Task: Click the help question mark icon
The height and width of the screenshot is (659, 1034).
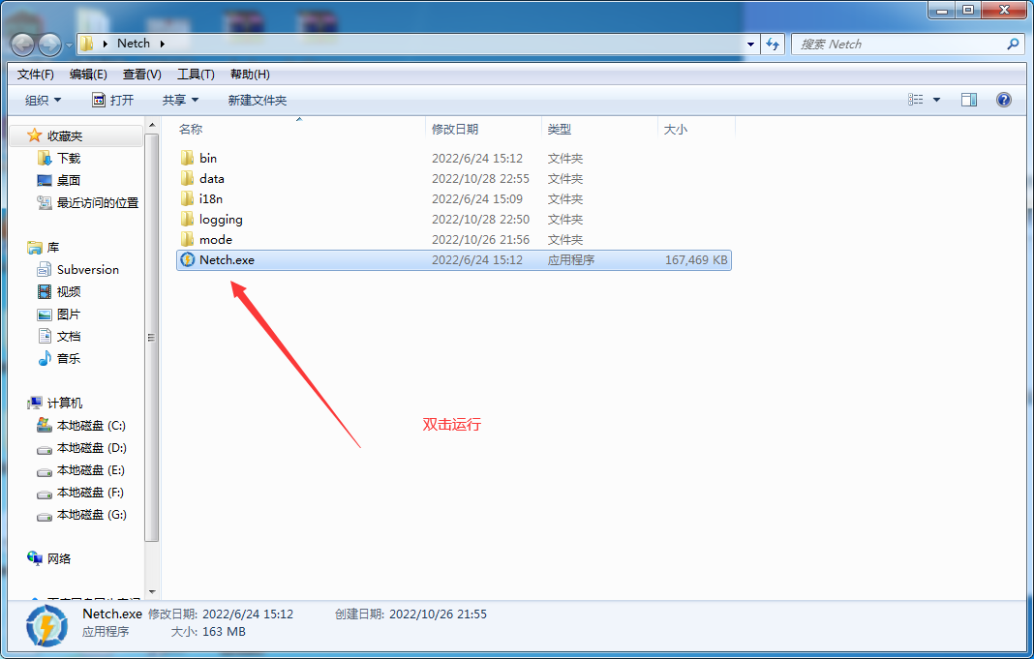Action: tap(1004, 100)
